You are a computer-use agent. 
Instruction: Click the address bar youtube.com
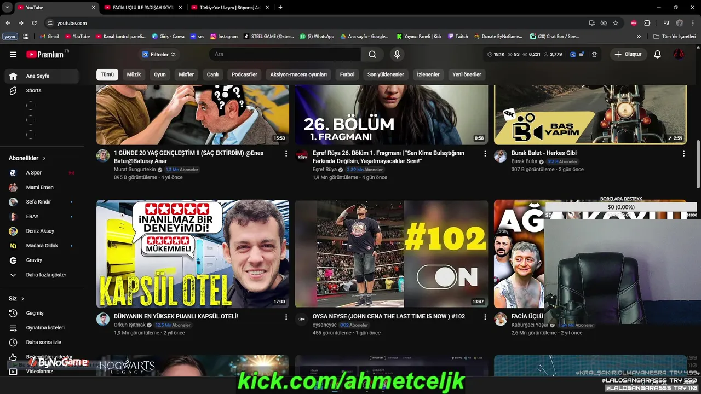click(x=72, y=23)
